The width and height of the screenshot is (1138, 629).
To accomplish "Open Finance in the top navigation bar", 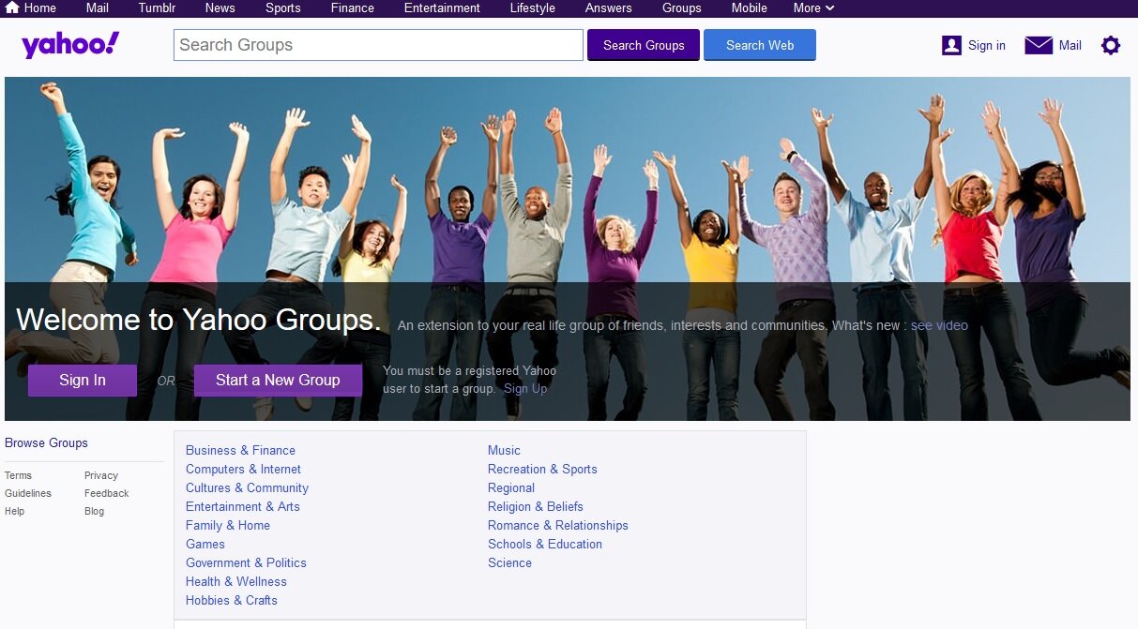I will coord(353,7).
